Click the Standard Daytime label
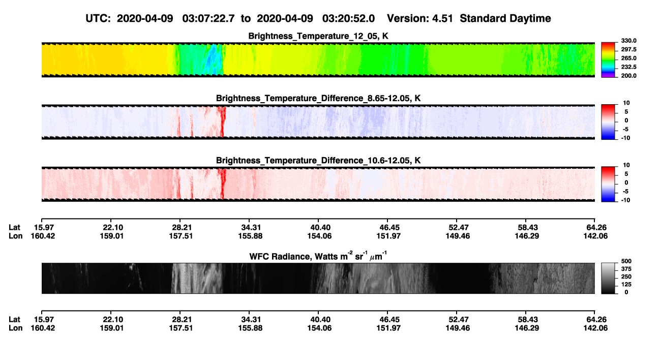This screenshot has width=661, height=339. pyautogui.click(x=504, y=18)
